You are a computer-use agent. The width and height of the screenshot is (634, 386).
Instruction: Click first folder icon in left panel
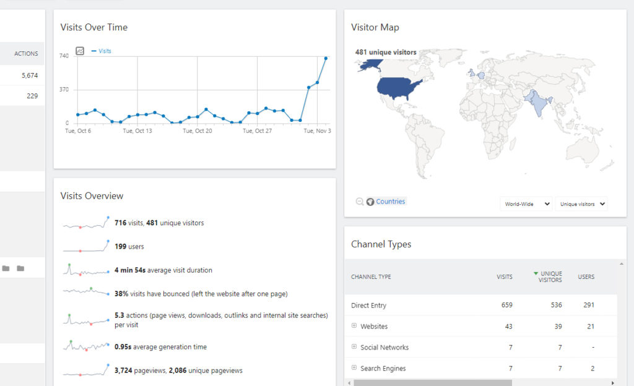click(6, 268)
